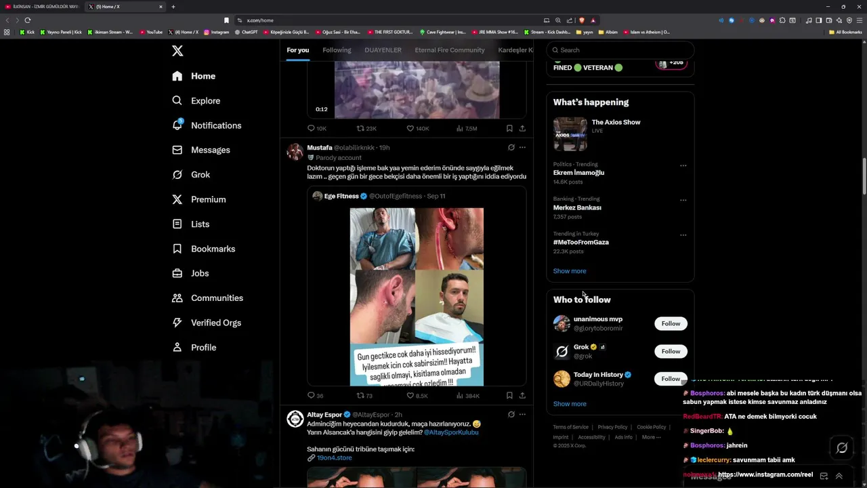This screenshot has height=488, width=867.
Task: Open Communities in the sidebar
Action: click(207, 298)
